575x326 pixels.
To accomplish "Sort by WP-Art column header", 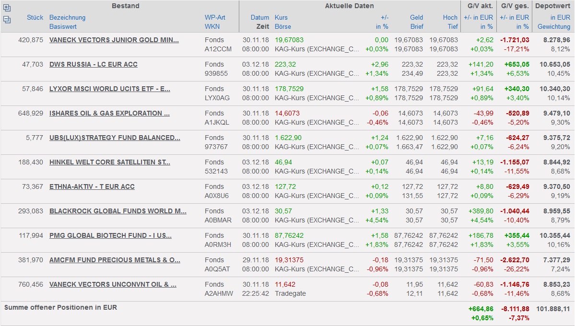I will (x=215, y=17).
